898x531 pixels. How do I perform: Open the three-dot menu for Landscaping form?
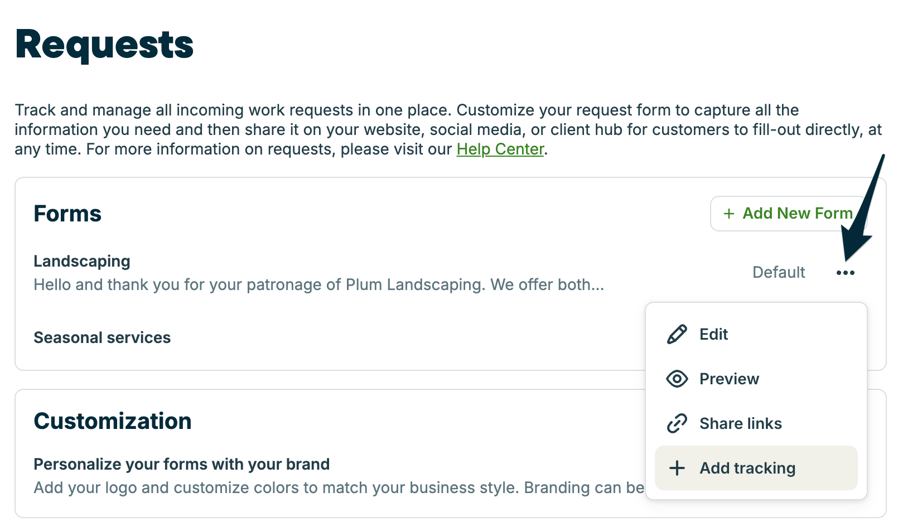pyautogui.click(x=845, y=273)
